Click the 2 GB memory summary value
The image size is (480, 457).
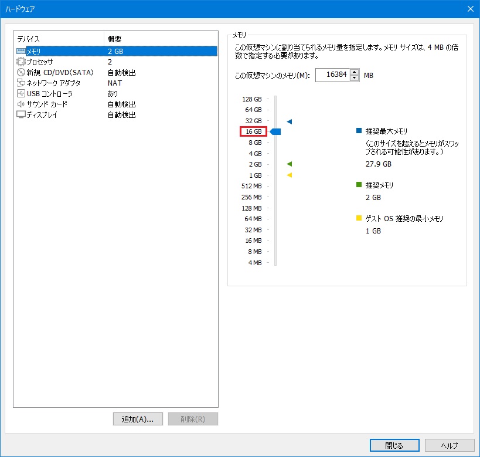115,51
